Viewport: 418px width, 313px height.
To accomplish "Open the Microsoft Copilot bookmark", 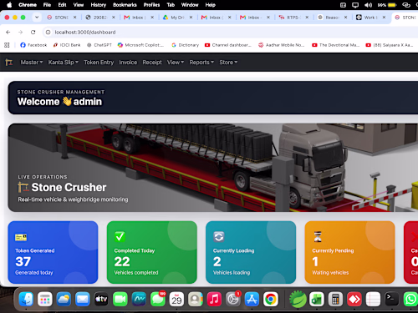I will pos(140,45).
